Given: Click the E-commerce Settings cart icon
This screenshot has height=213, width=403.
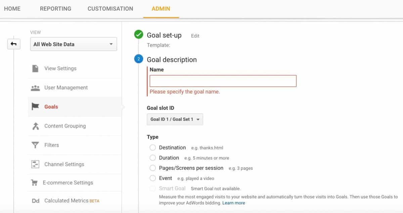Looking at the screenshot, I should tap(34, 183).
